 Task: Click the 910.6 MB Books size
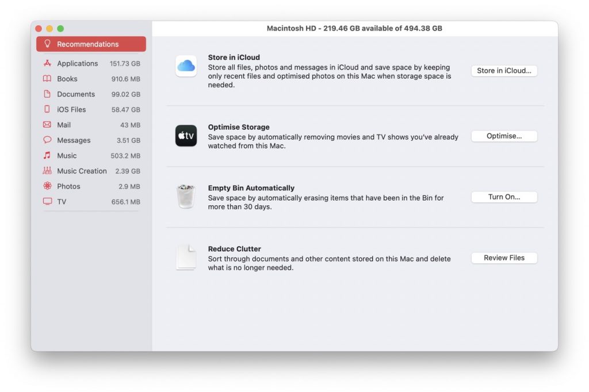tap(126, 79)
